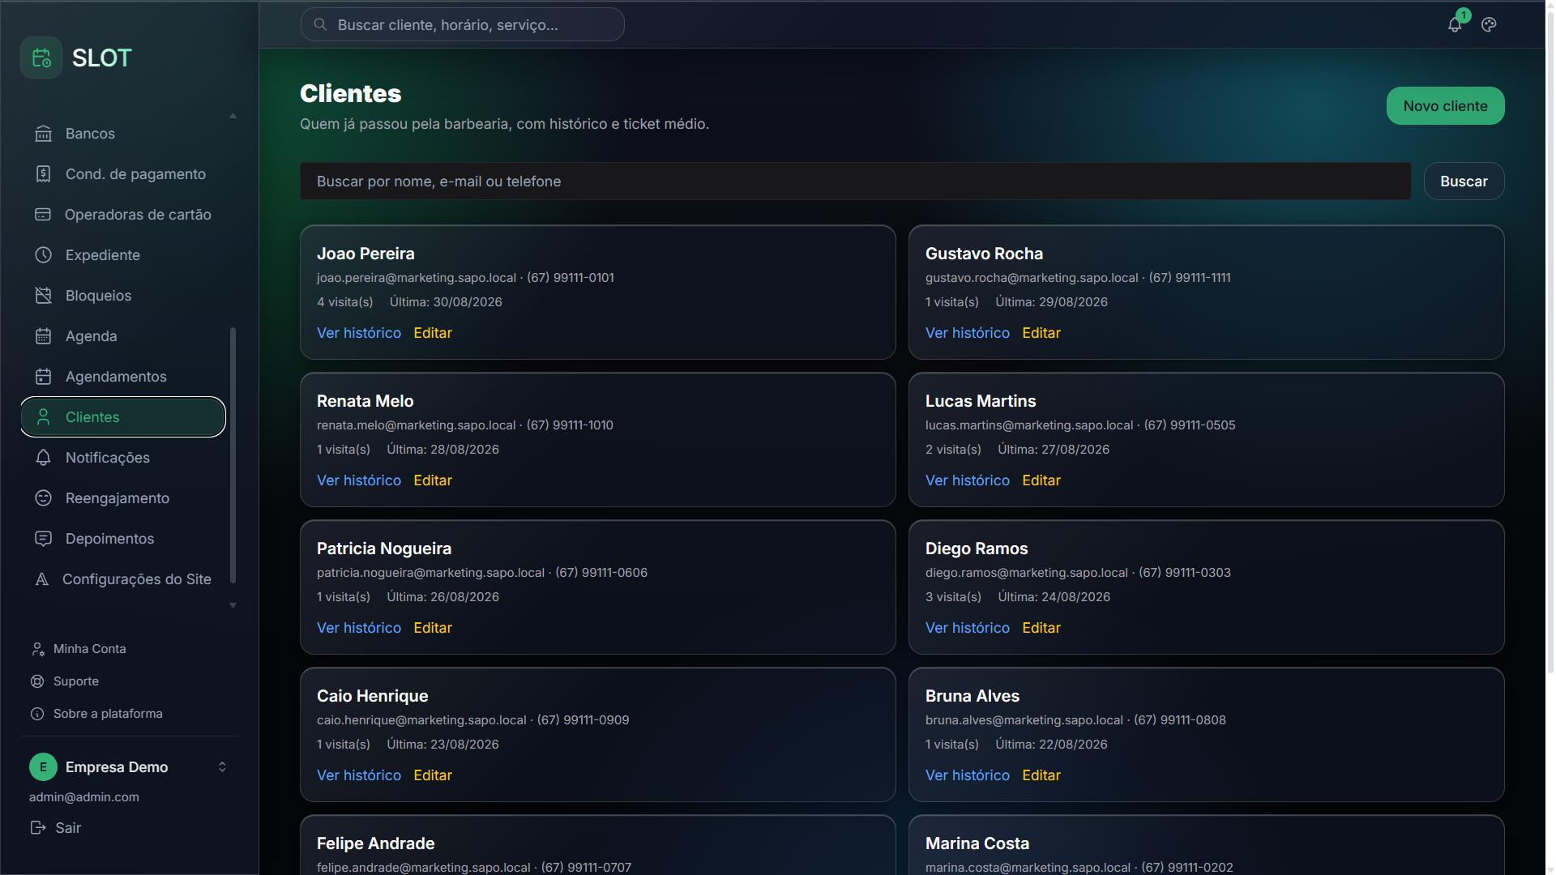Viewport: 1556px width, 875px height.
Task: Expand the Empresa Demo company switcher chevron
Action: coord(222,766)
